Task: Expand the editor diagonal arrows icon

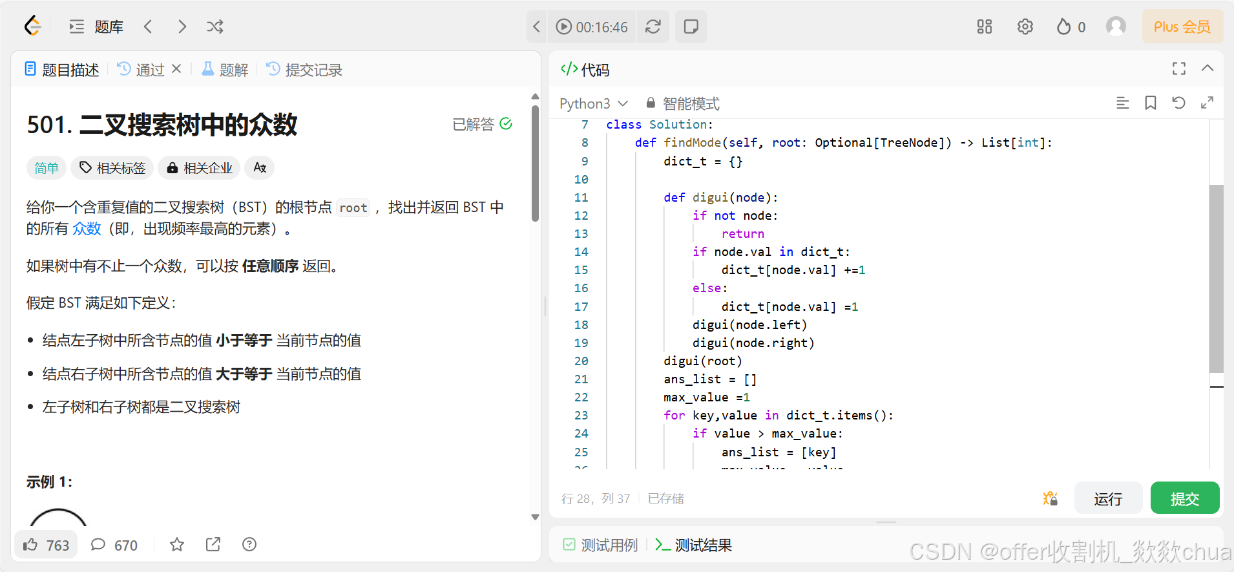Action: [1207, 103]
